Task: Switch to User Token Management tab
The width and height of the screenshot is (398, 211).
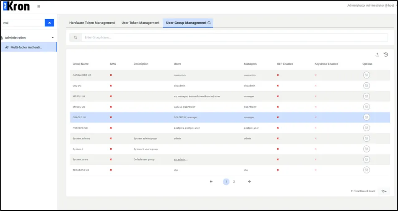Action: point(140,23)
